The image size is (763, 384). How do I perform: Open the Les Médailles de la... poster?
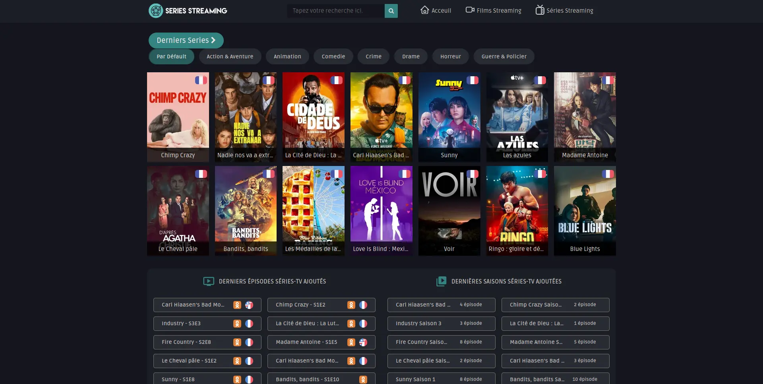pyautogui.click(x=314, y=211)
